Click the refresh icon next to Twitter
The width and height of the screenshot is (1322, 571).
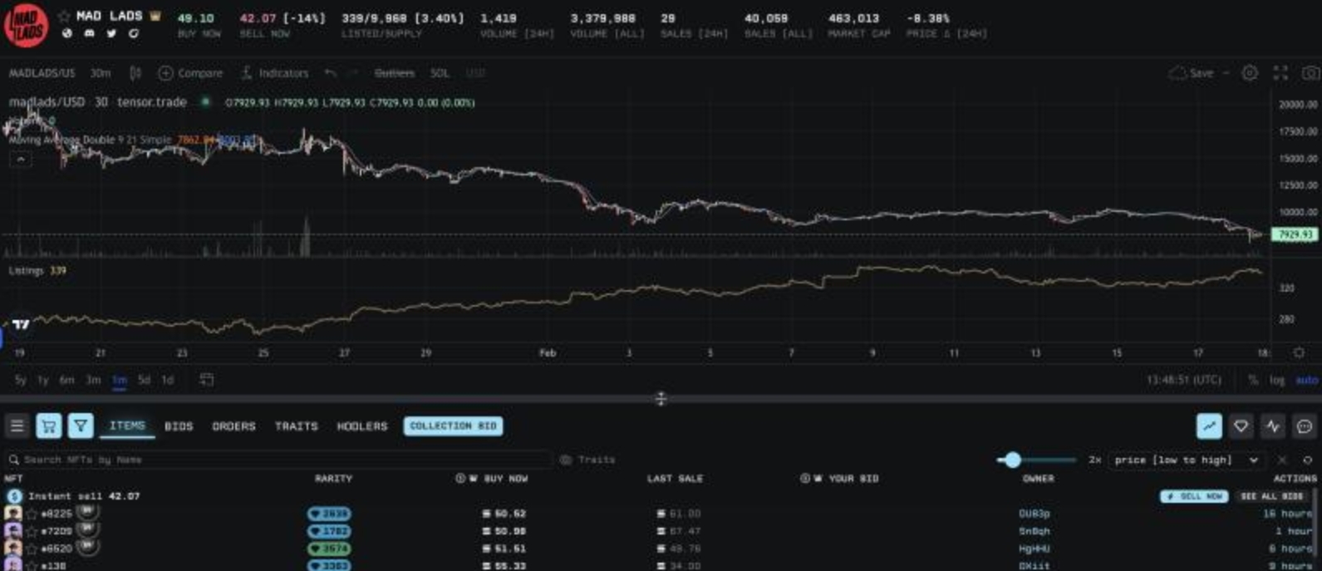point(133,34)
